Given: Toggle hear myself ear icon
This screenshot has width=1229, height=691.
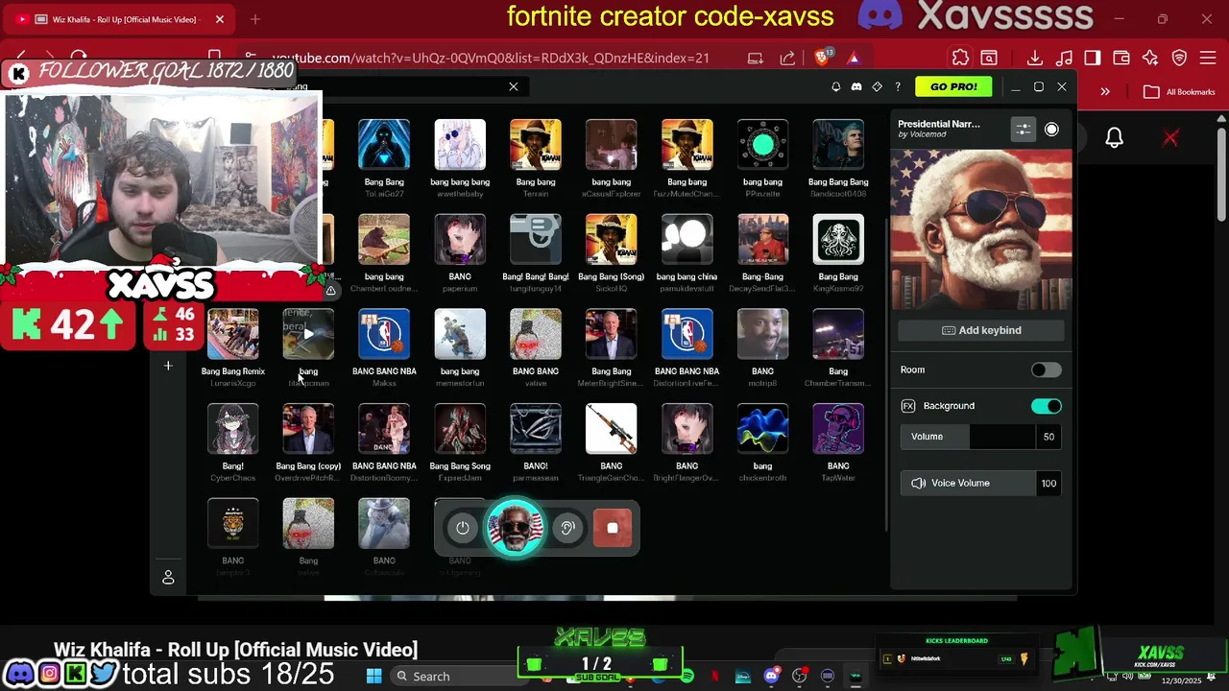Looking at the screenshot, I should [567, 528].
